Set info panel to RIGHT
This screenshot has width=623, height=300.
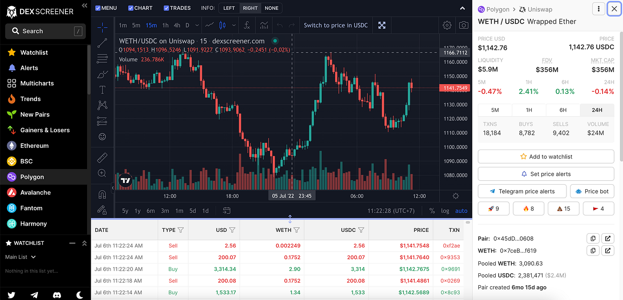click(250, 8)
